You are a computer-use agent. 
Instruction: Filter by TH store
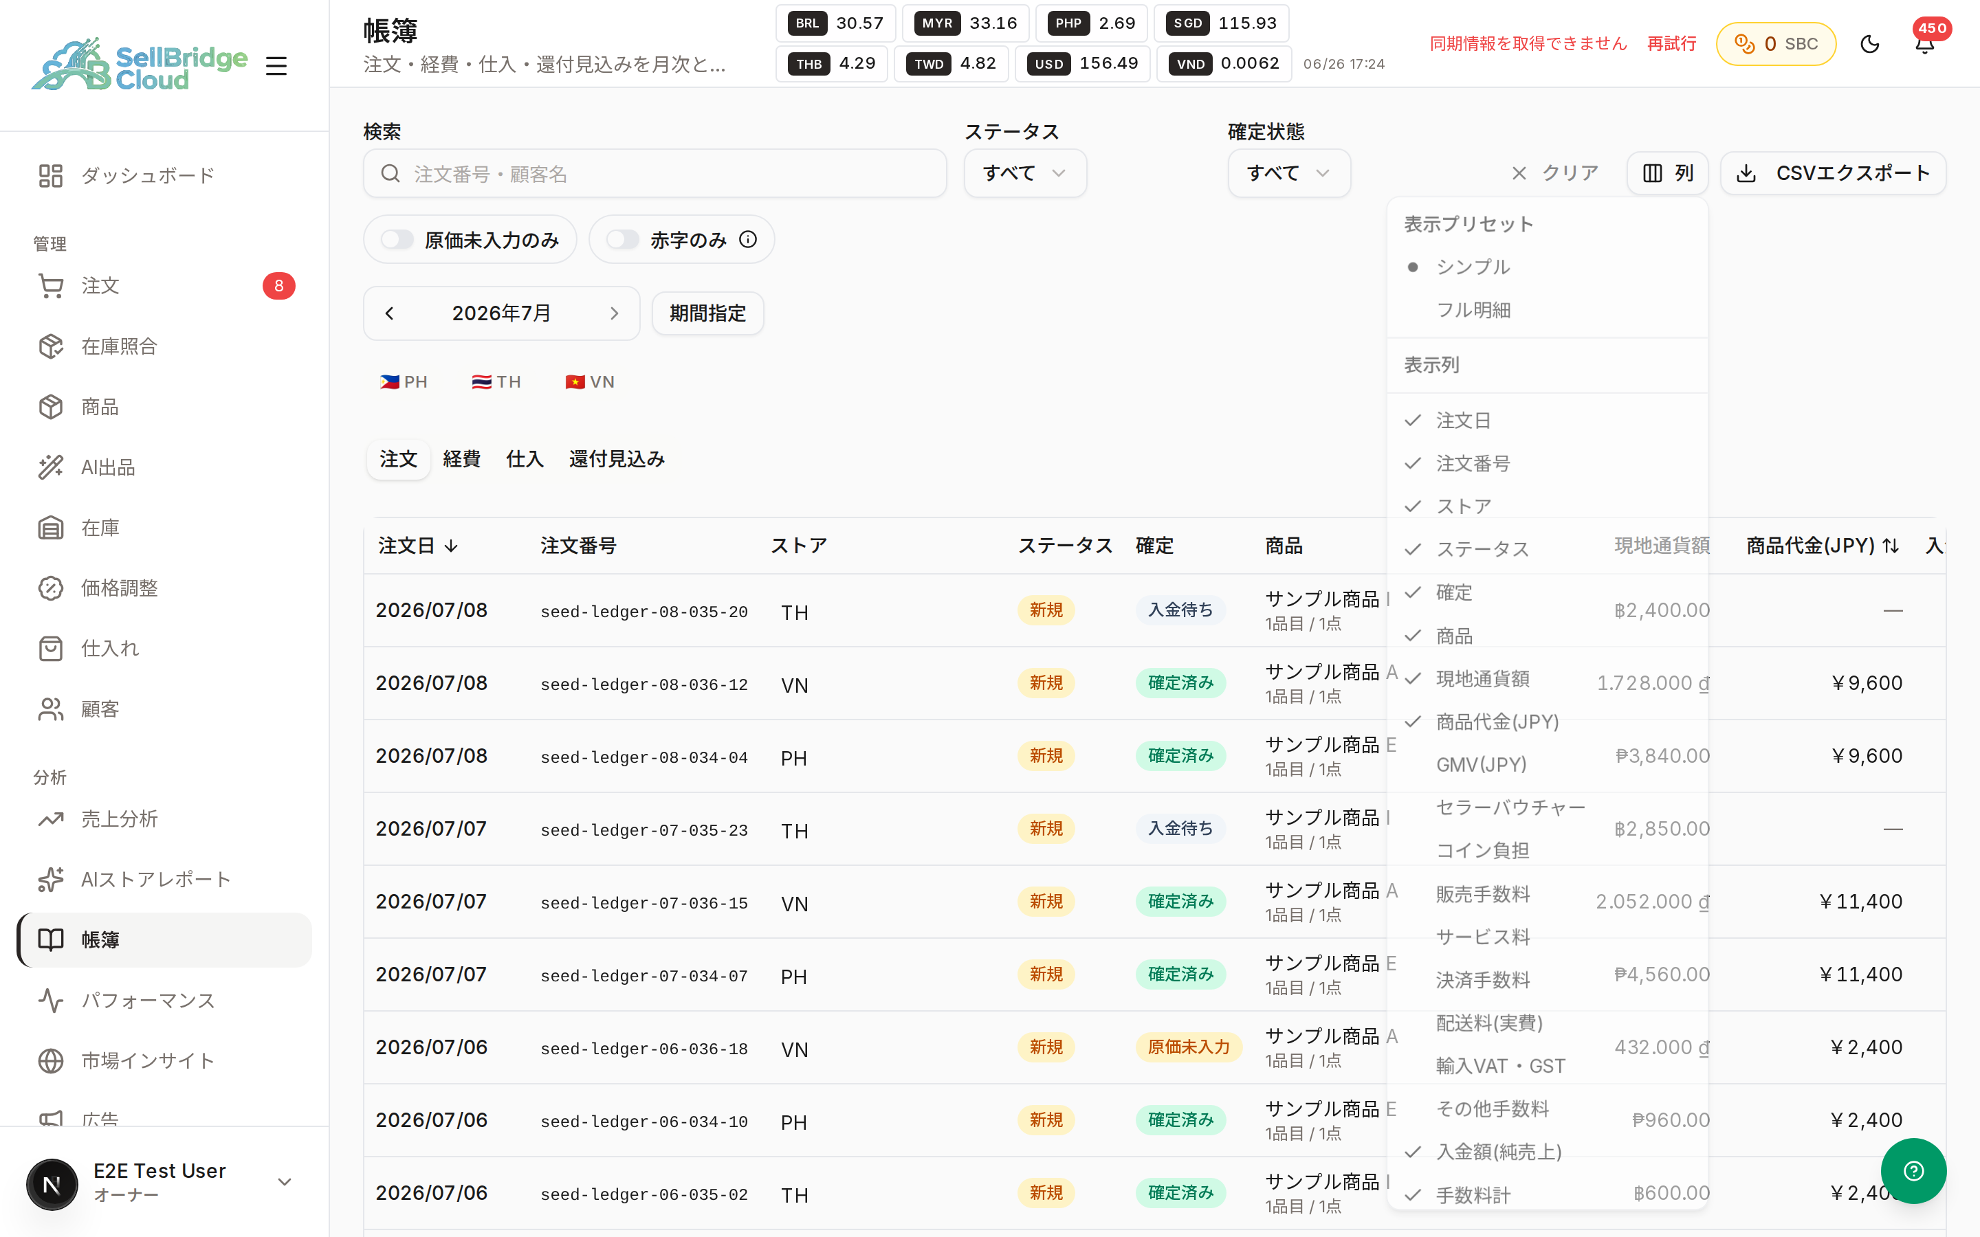[x=496, y=382]
